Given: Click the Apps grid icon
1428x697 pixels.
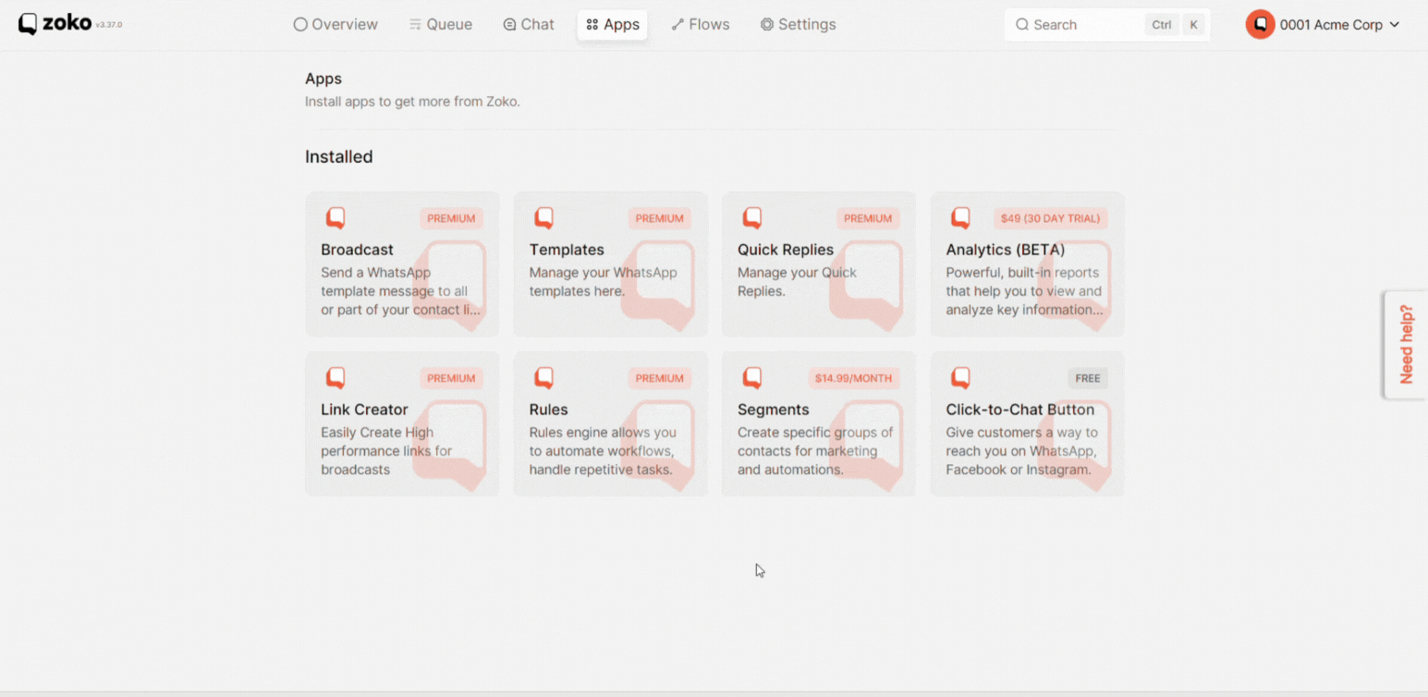Looking at the screenshot, I should pos(592,25).
